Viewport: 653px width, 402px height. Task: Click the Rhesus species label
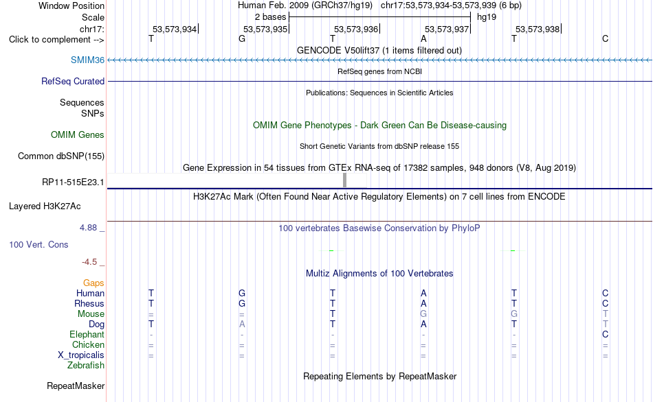point(89,303)
